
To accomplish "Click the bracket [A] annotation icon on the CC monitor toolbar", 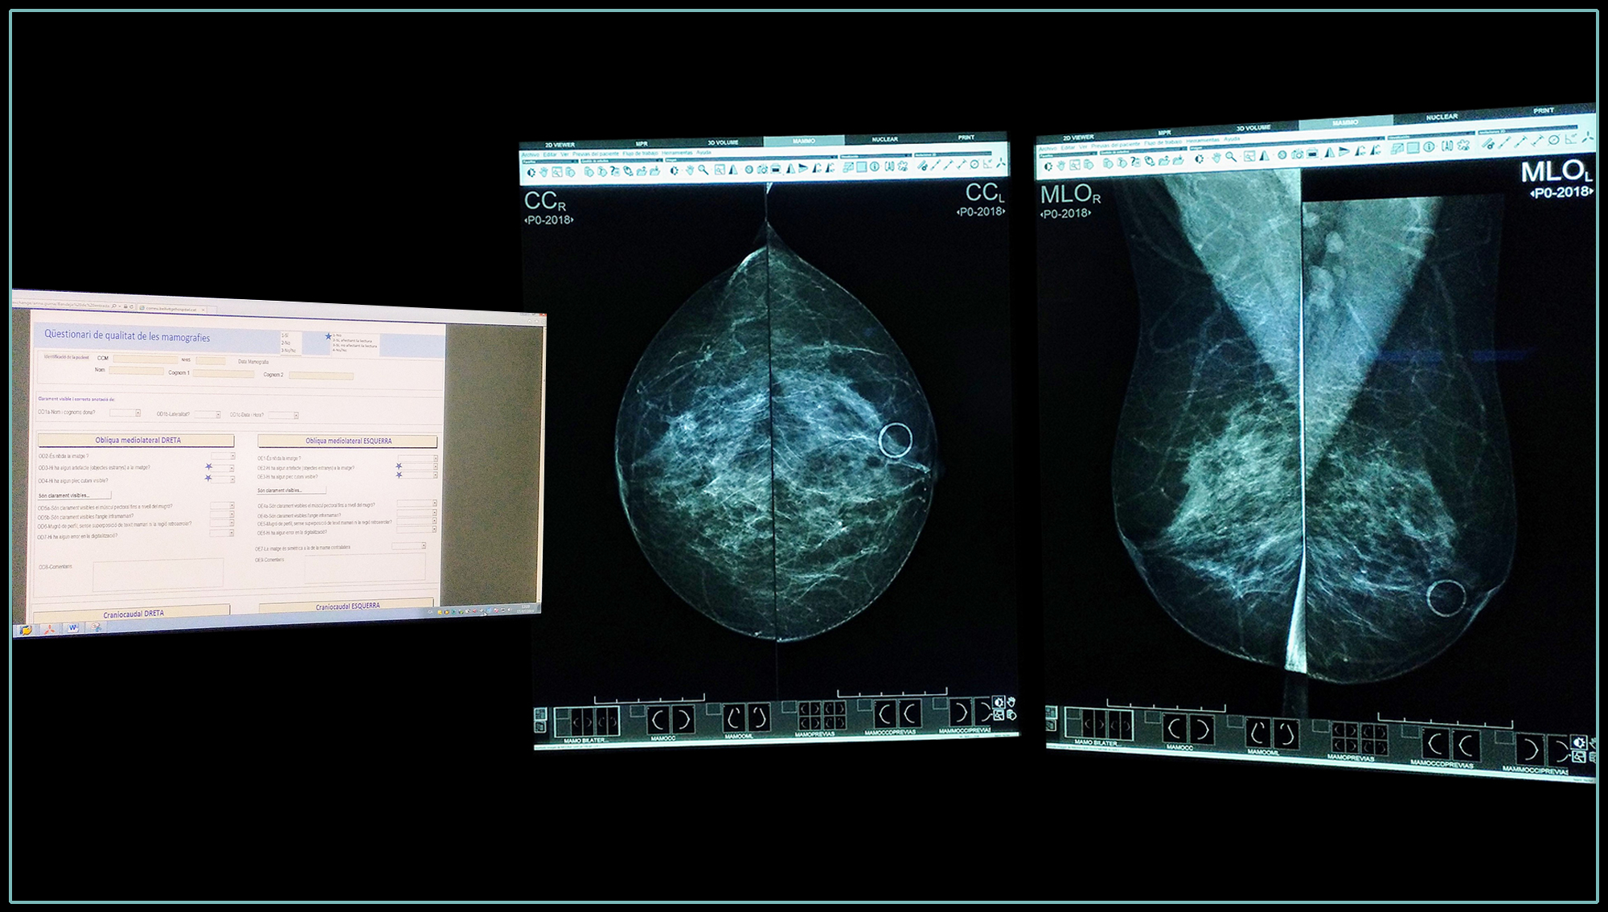I will [x=889, y=166].
